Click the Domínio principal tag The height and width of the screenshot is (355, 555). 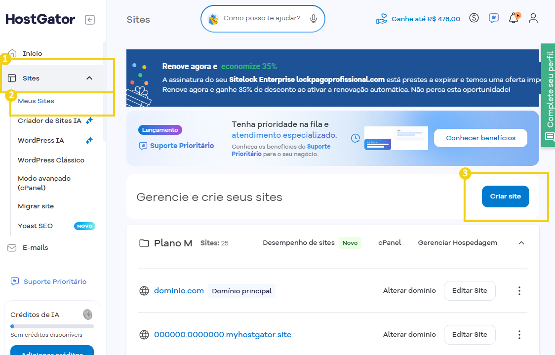point(242,291)
